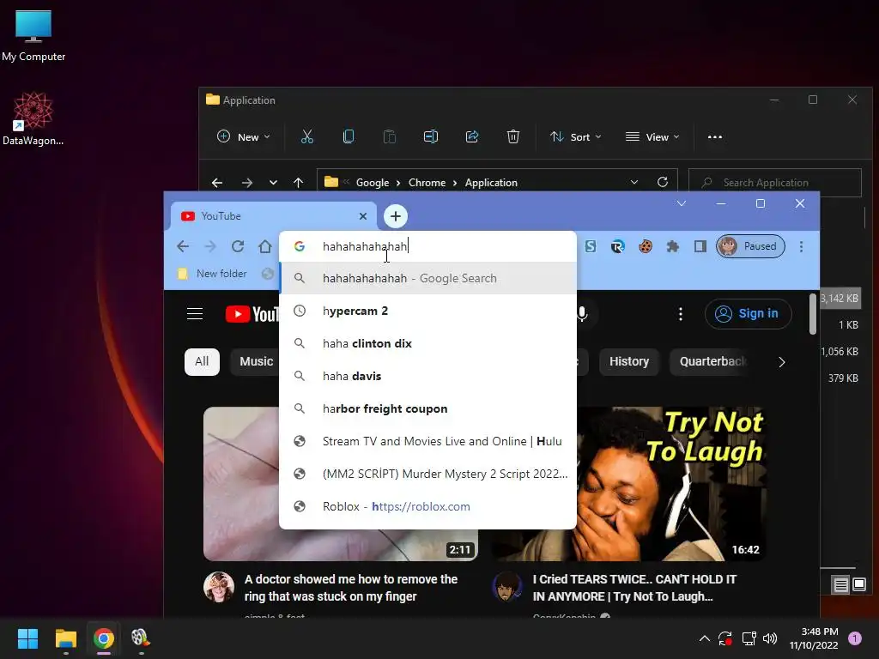The image size is (879, 659).
Task: Choose 'hahahahahahah - Google Search' suggestion
Action: click(427, 279)
